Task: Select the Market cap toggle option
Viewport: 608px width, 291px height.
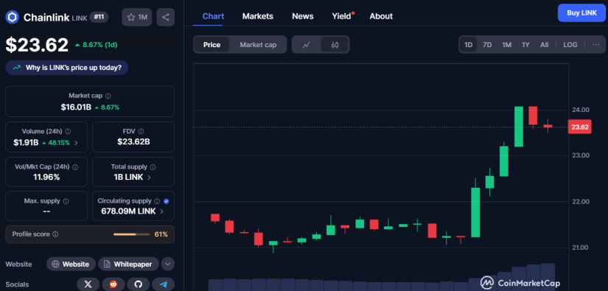Action: click(x=258, y=45)
